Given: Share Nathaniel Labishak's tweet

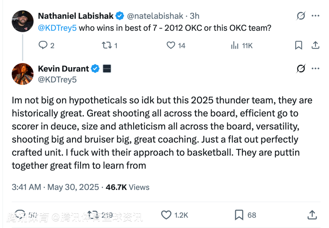Looking at the screenshot, I should (315, 45).
